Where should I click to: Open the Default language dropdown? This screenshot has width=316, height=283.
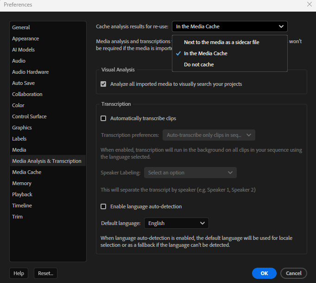pyautogui.click(x=177, y=223)
